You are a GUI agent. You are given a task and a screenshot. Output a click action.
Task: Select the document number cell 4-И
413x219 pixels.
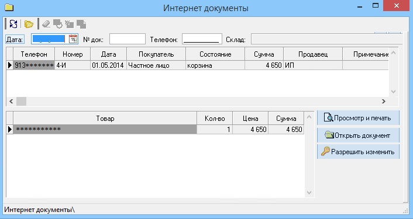[x=73, y=65]
